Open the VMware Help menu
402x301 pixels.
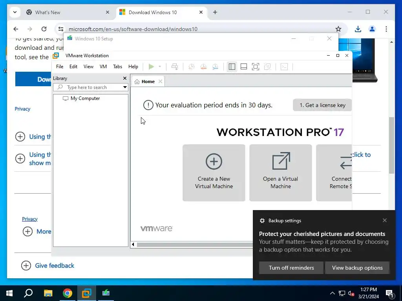(x=133, y=67)
